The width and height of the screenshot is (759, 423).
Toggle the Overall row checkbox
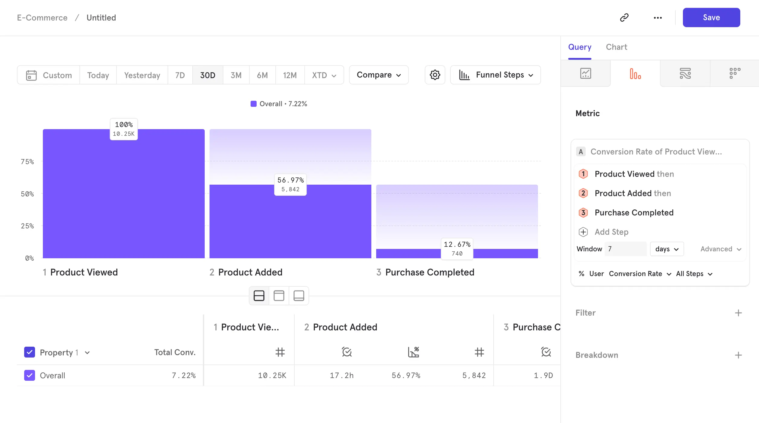(x=29, y=375)
